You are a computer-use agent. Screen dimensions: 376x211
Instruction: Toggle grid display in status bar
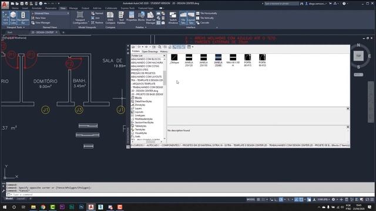[x=258, y=199]
